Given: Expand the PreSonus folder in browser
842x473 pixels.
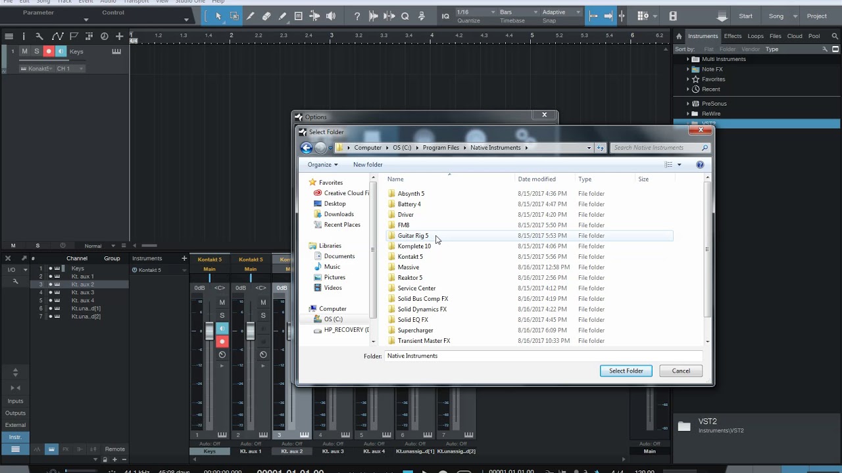Looking at the screenshot, I should pos(688,104).
